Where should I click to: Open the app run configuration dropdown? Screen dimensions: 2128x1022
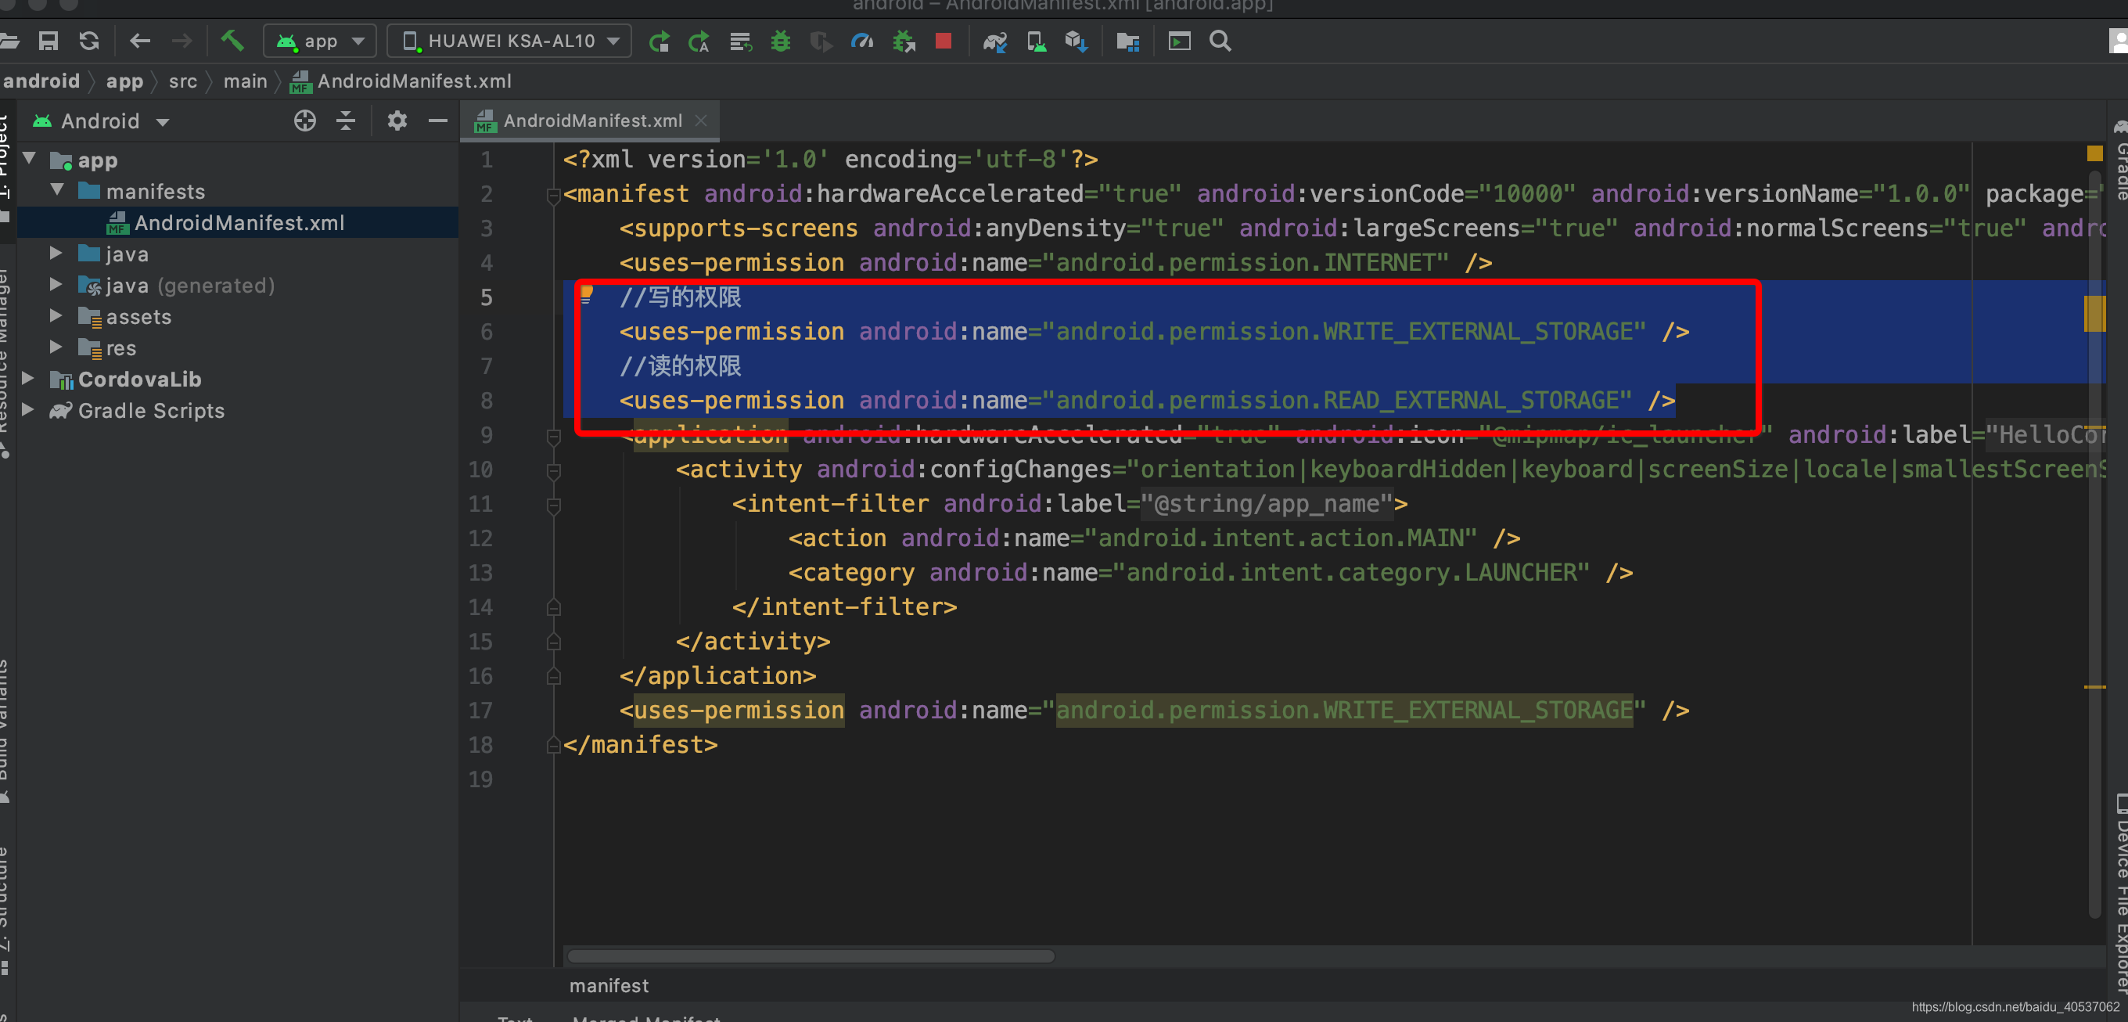click(x=320, y=41)
